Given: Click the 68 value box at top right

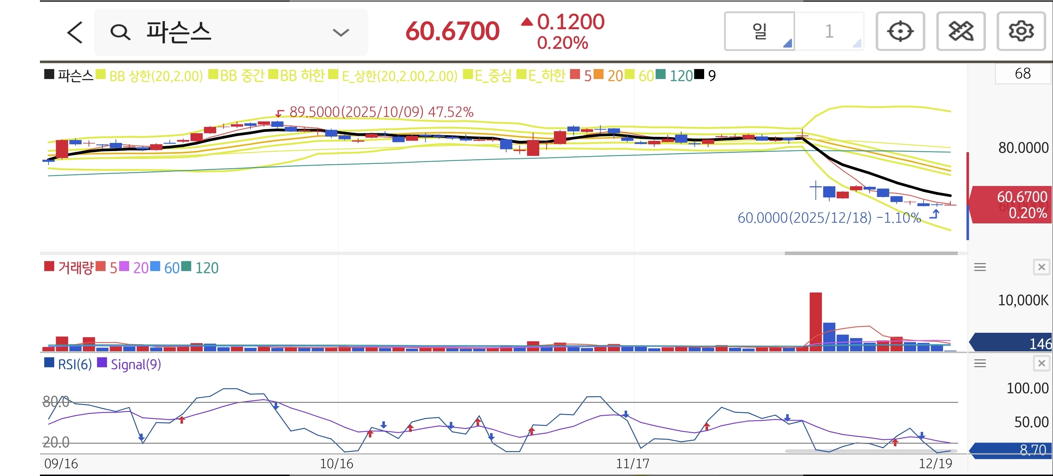Looking at the screenshot, I should point(1022,74).
